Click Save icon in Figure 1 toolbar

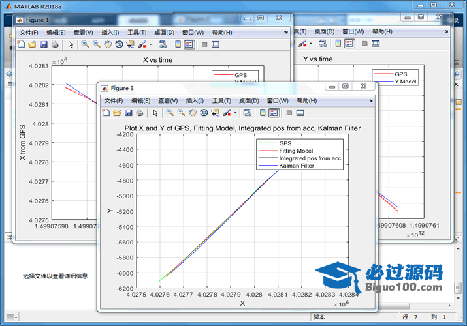(x=44, y=44)
